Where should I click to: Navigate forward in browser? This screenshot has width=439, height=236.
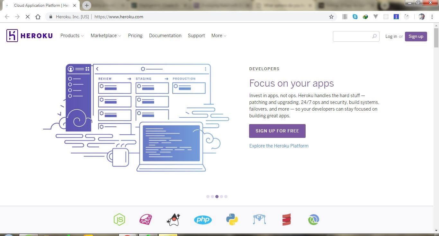pos(17,17)
